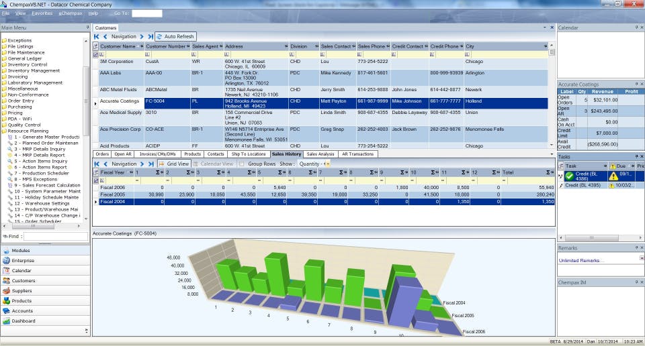This screenshot has height=346, width=645.
Task: Switch to Invoices/CMs/DMs tab
Action: click(x=157, y=154)
